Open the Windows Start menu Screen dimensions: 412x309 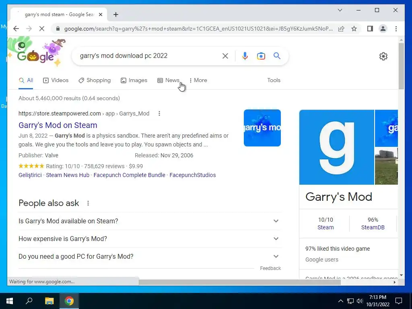pyautogui.click(x=10, y=301)
